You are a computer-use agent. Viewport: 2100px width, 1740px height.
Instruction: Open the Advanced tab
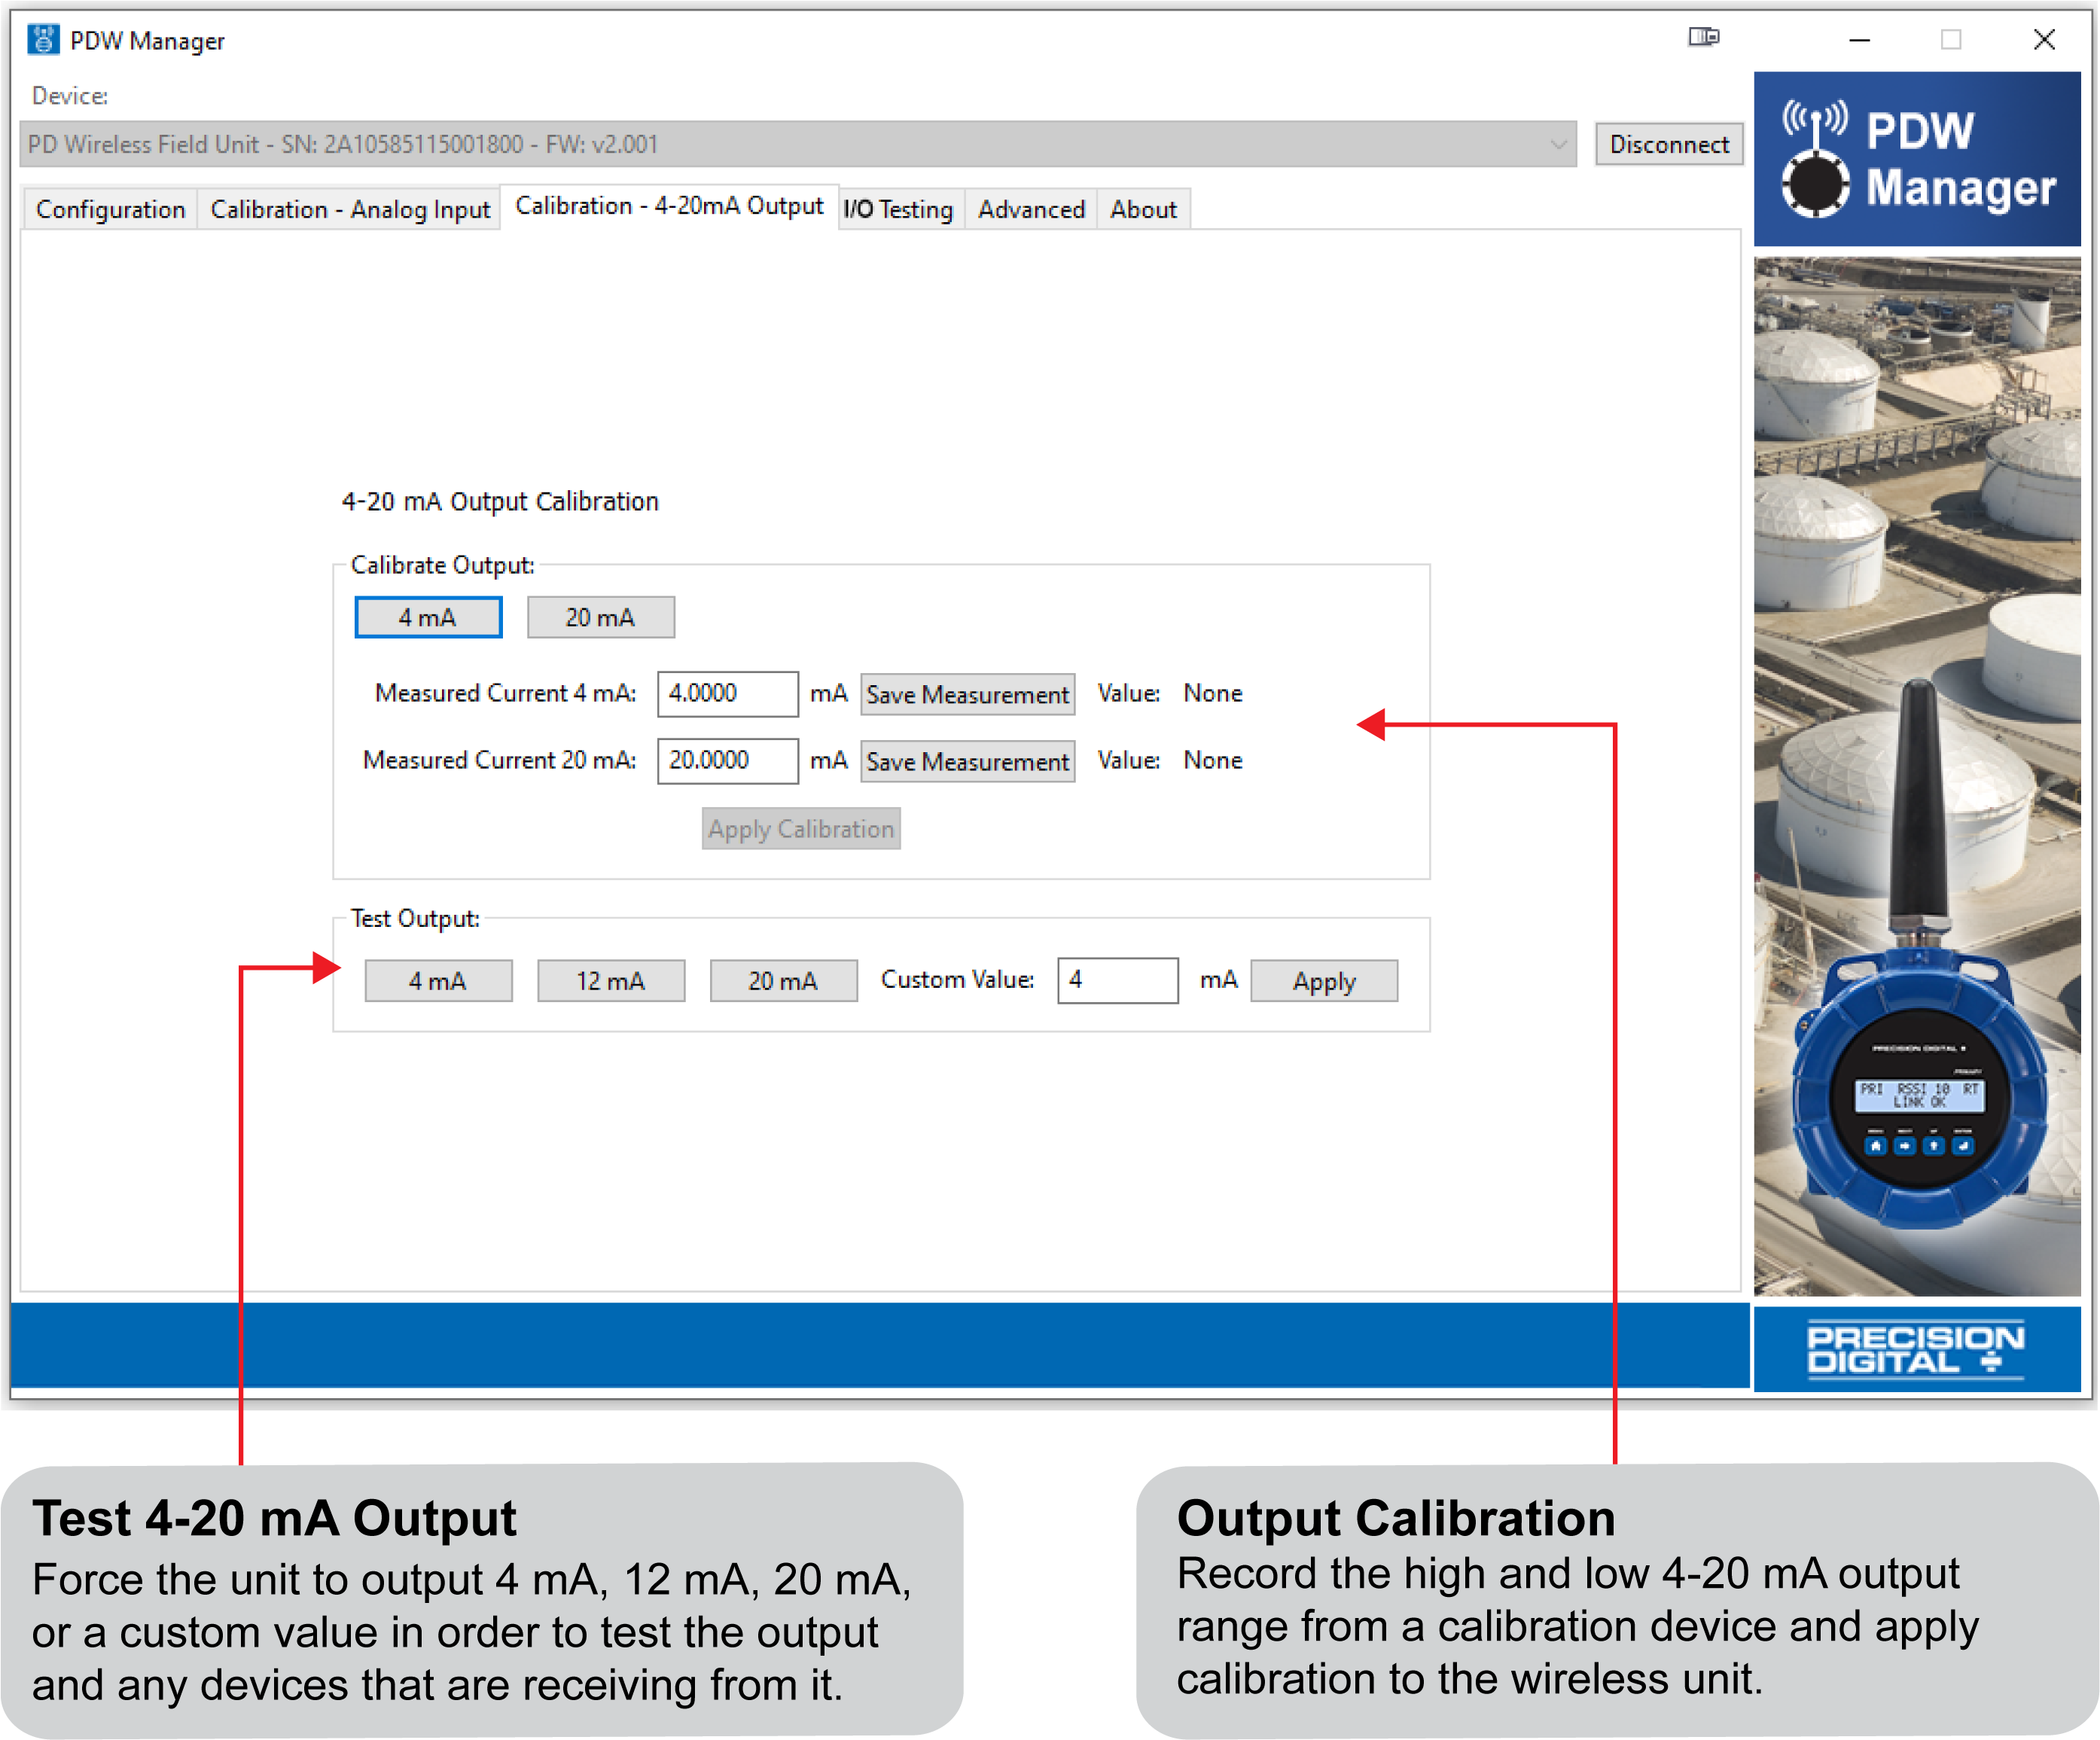click(1031, 209)
